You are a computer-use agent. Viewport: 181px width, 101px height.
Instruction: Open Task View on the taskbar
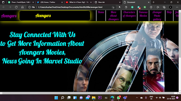pos(69,98)
